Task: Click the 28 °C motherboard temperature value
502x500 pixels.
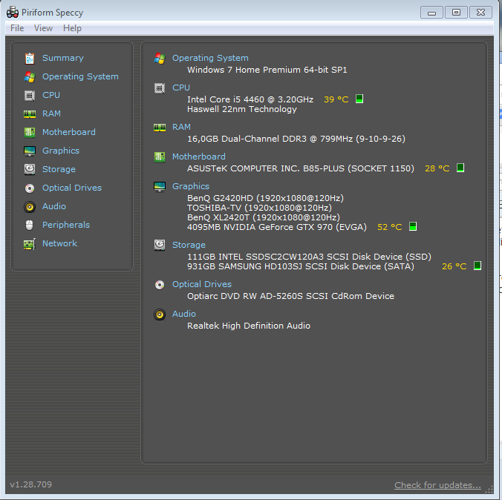Action: (x=437, y=168)
